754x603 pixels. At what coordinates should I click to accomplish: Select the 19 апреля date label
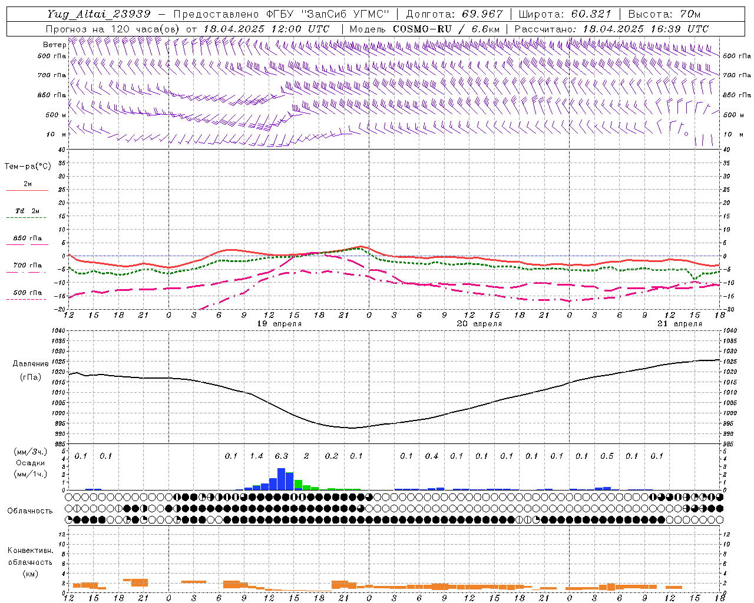280,324
